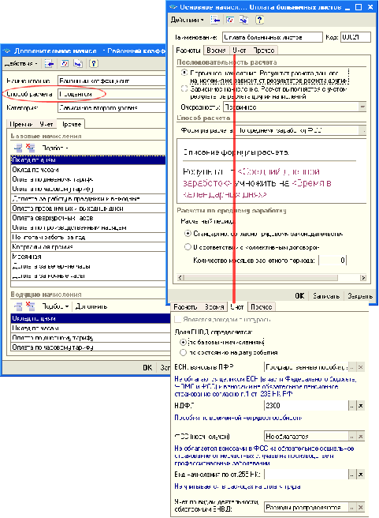Screen dimensions: 379x518
Task: Open help in the Оплата больничных листов window
Action: pos(260,20)
